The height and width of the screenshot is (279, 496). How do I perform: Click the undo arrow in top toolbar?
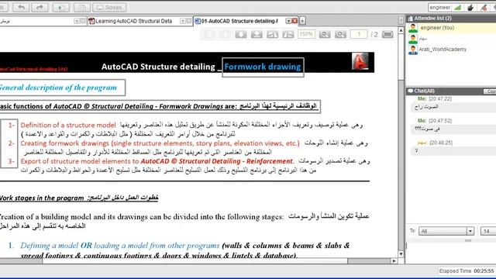21,7
